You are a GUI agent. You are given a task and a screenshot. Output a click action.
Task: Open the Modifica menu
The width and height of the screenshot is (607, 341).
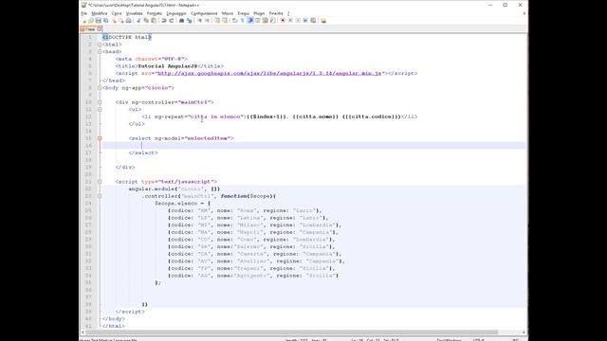(99, 13)
